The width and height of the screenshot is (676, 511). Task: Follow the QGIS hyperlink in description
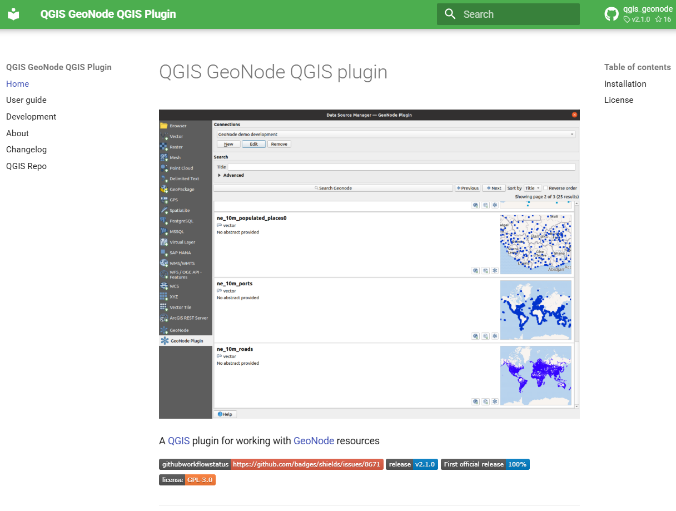(179, 441)
